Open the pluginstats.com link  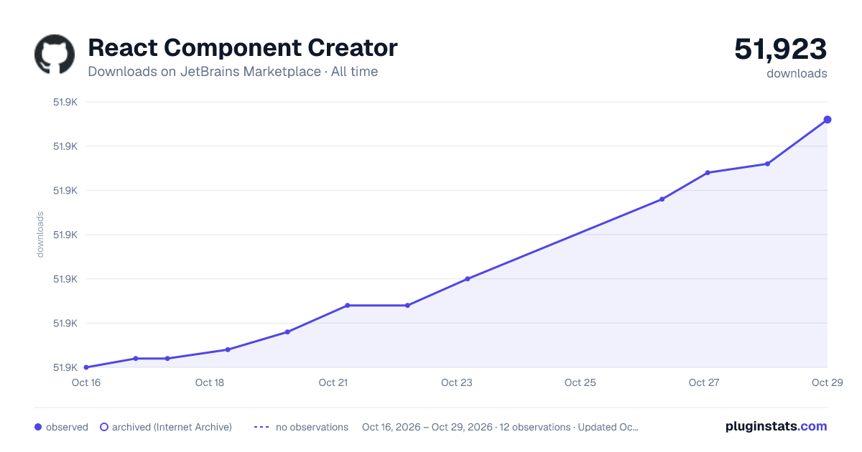(x=777, y=426)
